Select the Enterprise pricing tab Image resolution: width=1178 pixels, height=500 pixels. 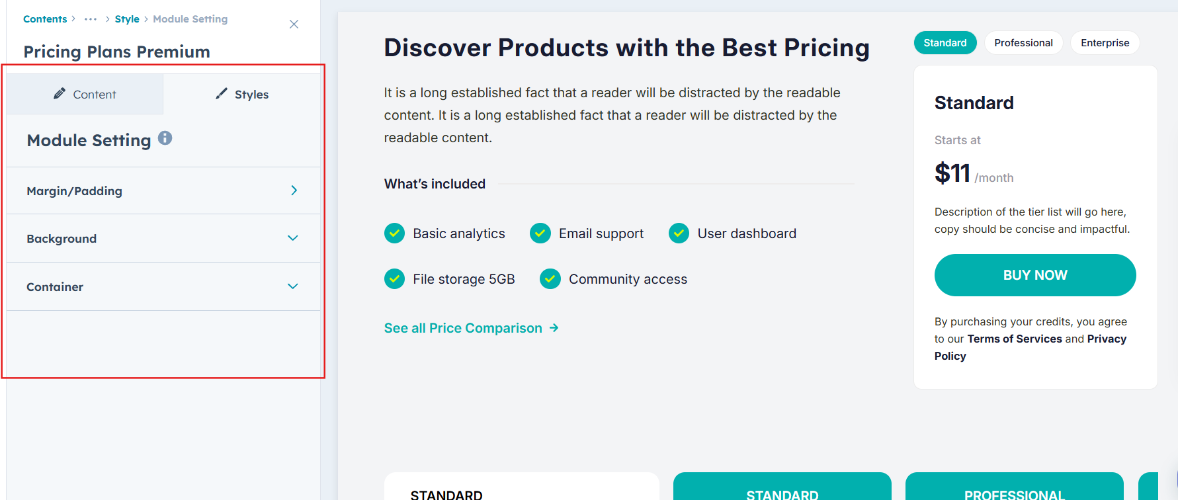click(x=1105, y=43)
